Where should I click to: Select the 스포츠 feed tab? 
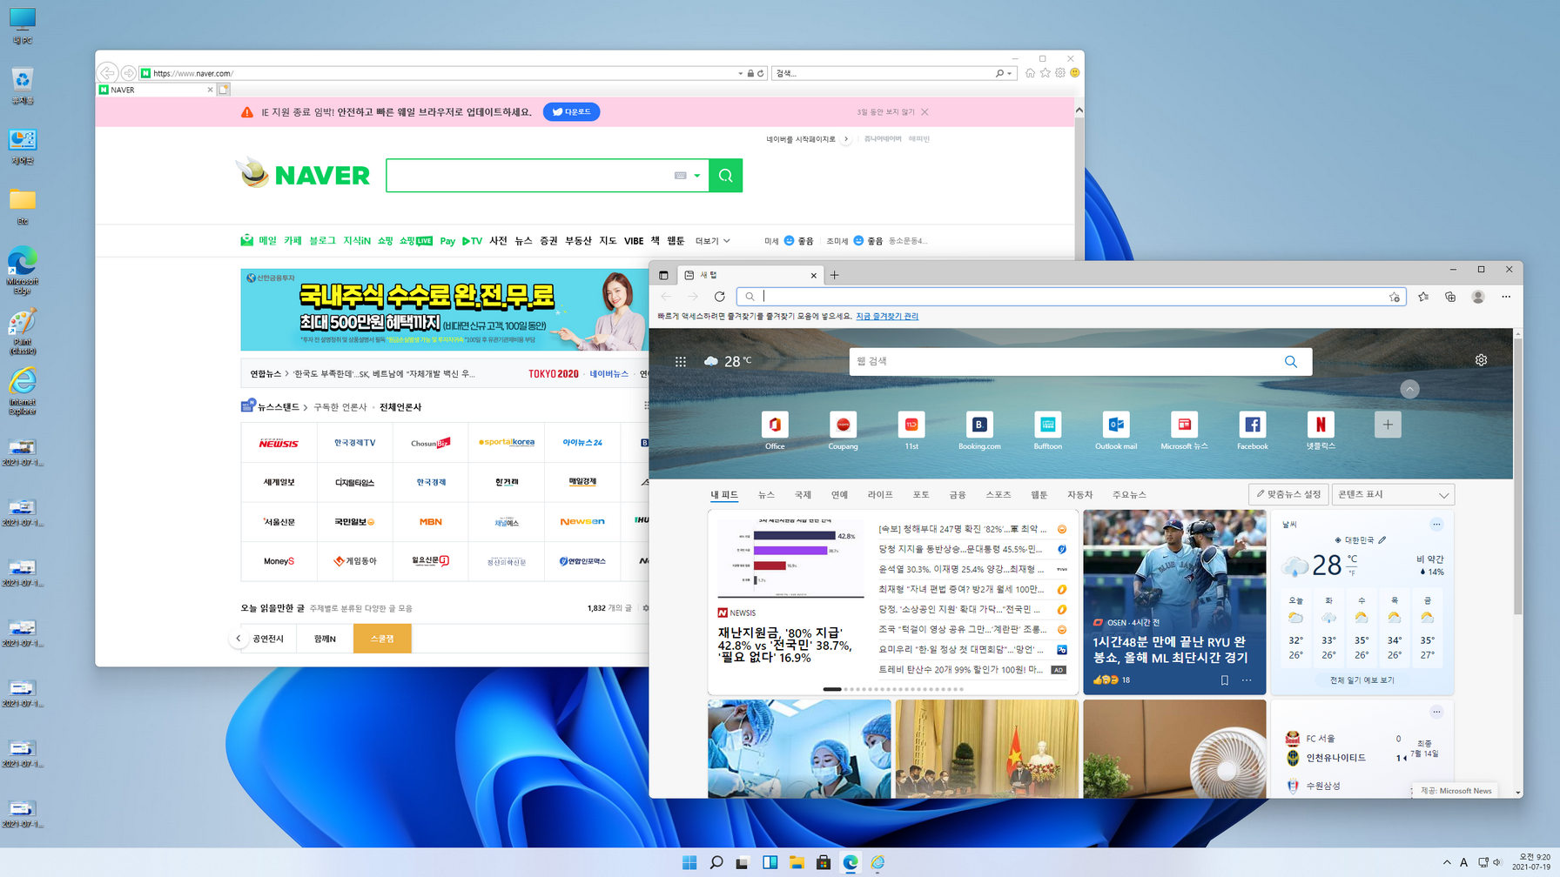(x=998, y=495)
